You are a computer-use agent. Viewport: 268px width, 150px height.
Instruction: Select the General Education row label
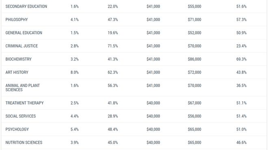tap(24, 33)
